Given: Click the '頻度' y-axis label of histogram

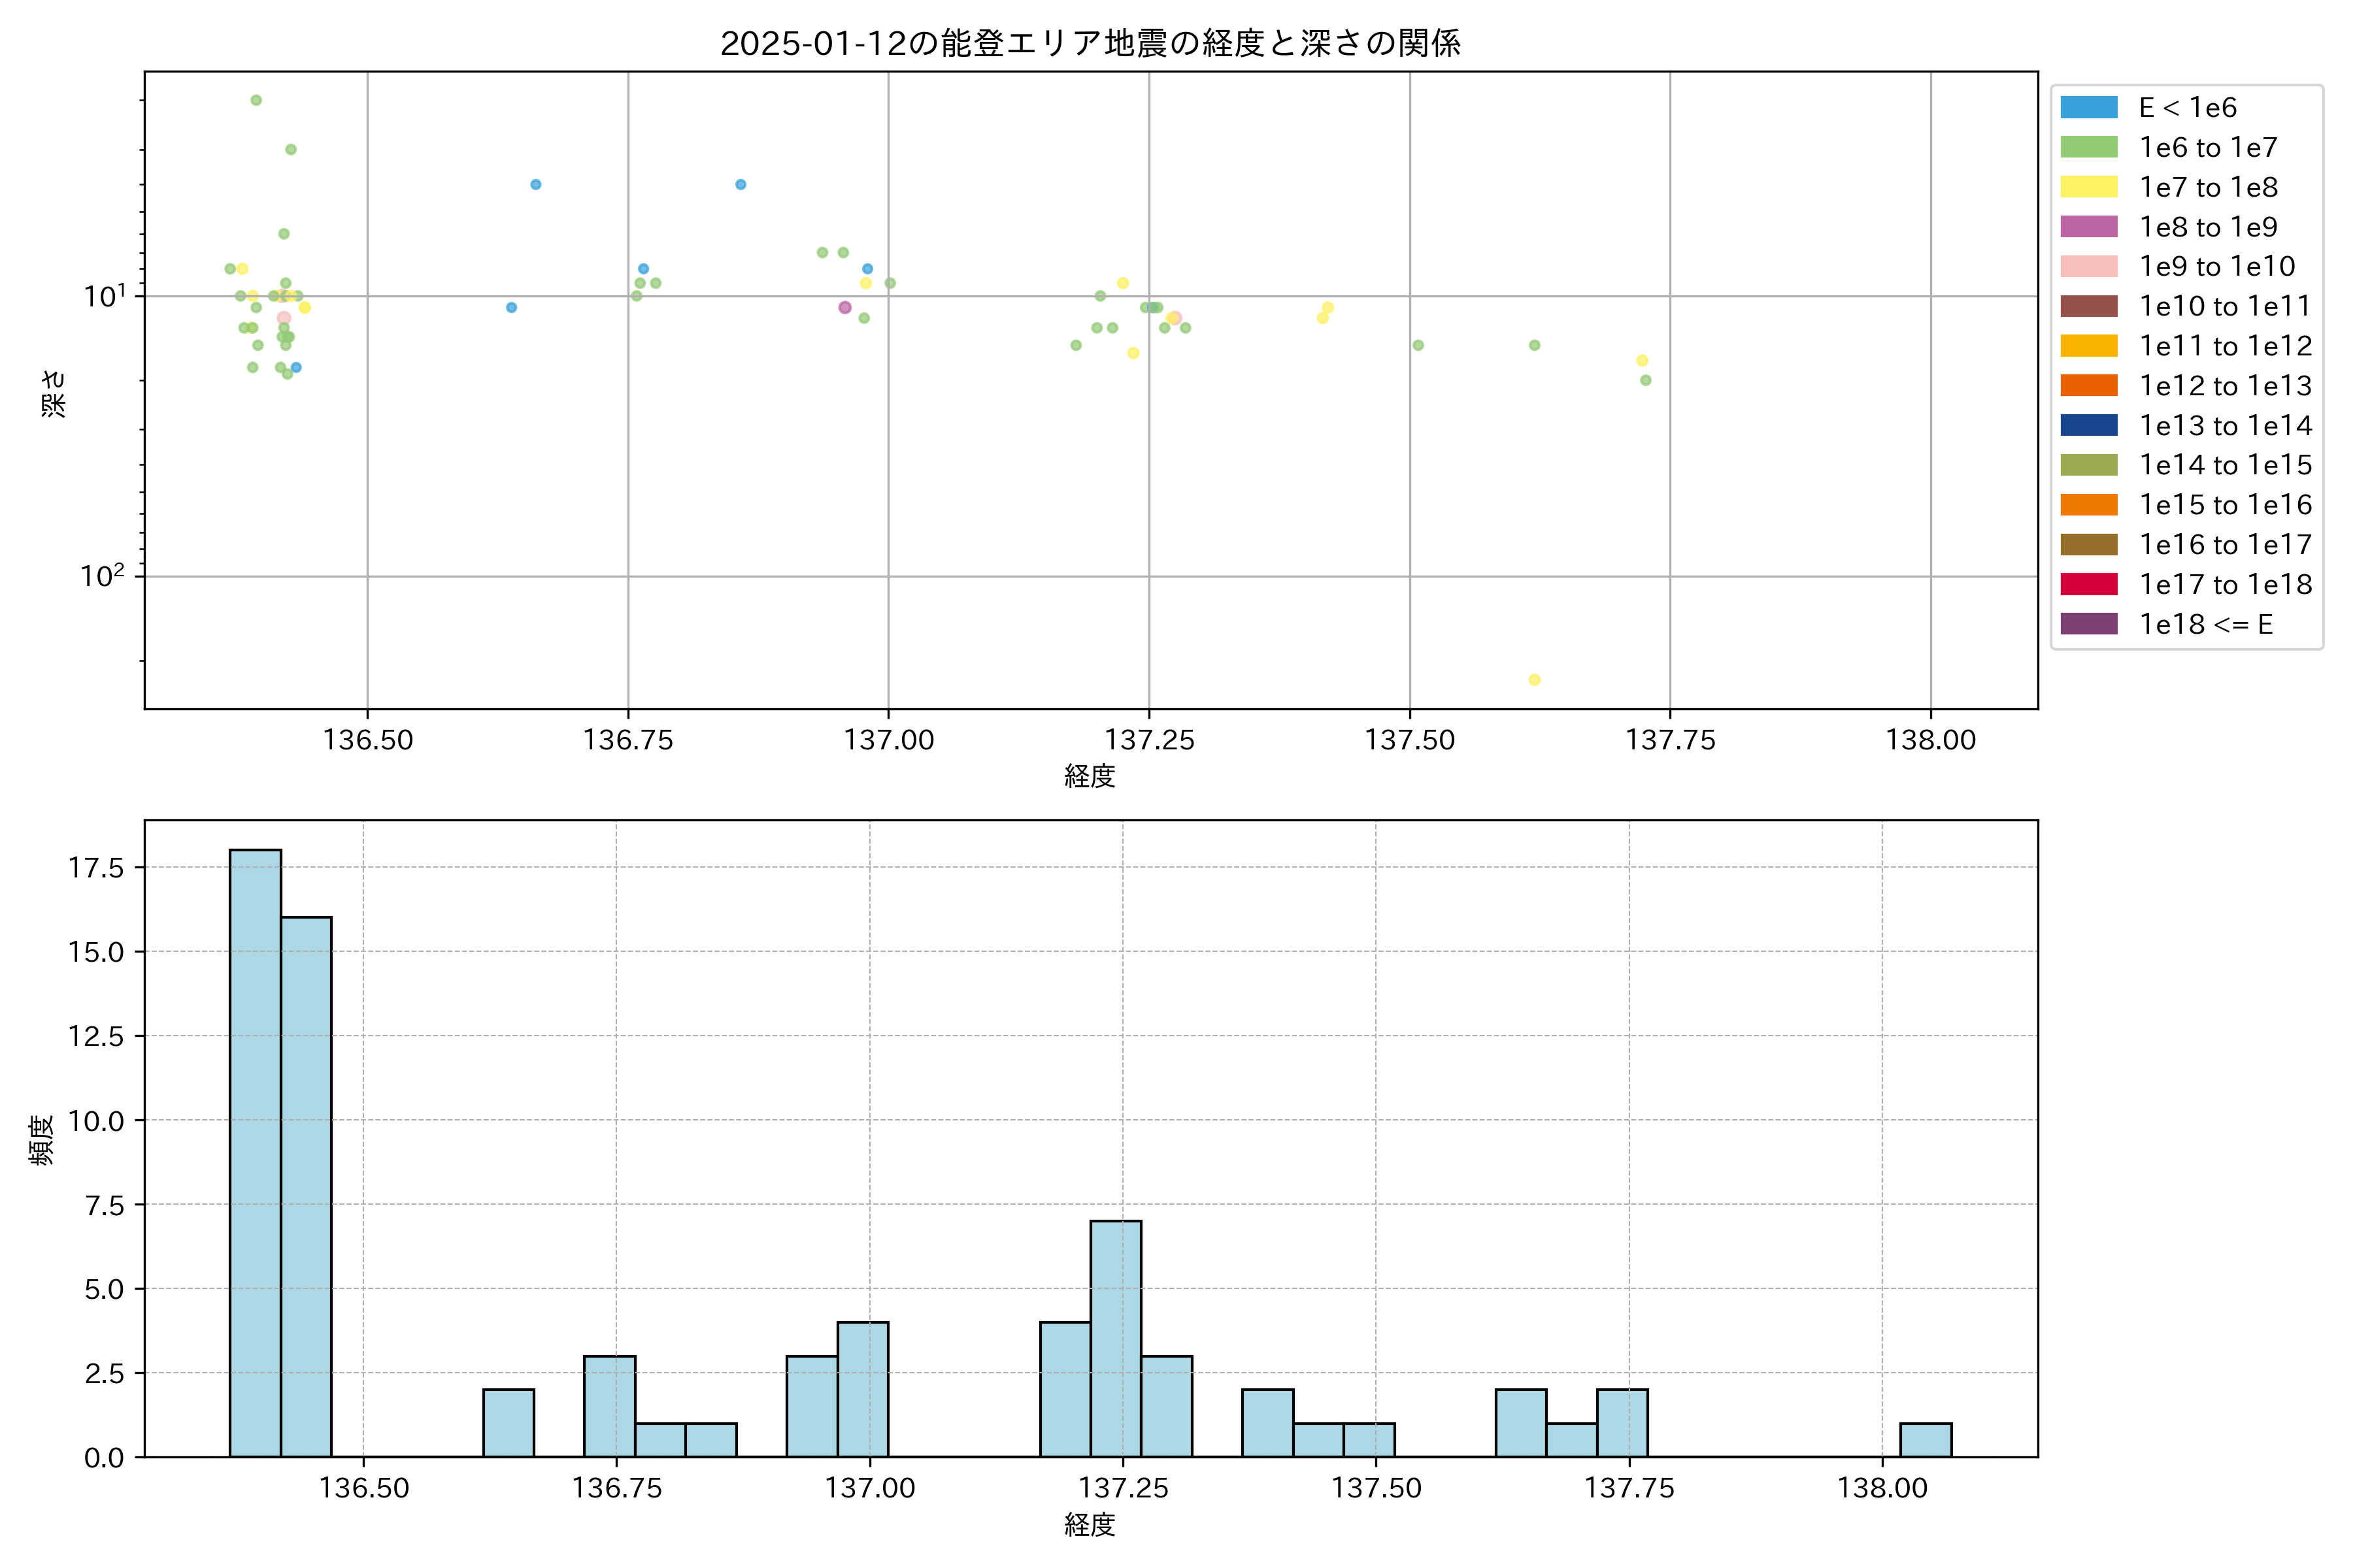Looking at the screenshot, I should click(42, 1140).
